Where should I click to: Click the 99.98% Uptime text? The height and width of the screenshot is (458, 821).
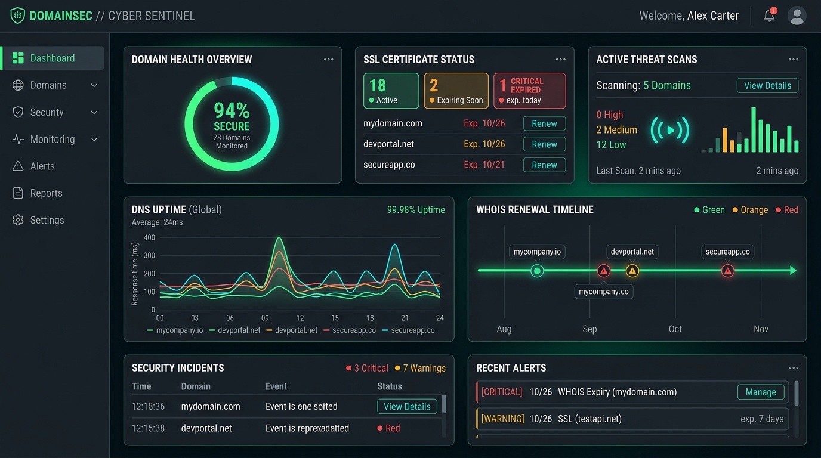[x=416, y=210]
